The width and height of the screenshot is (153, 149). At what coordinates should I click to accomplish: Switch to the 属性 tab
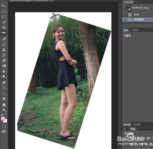pos(126,30)
